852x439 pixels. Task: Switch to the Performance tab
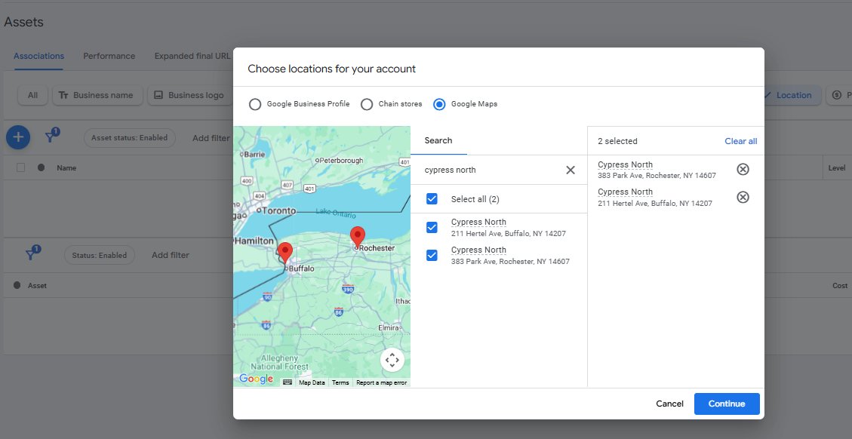[109, 56]
